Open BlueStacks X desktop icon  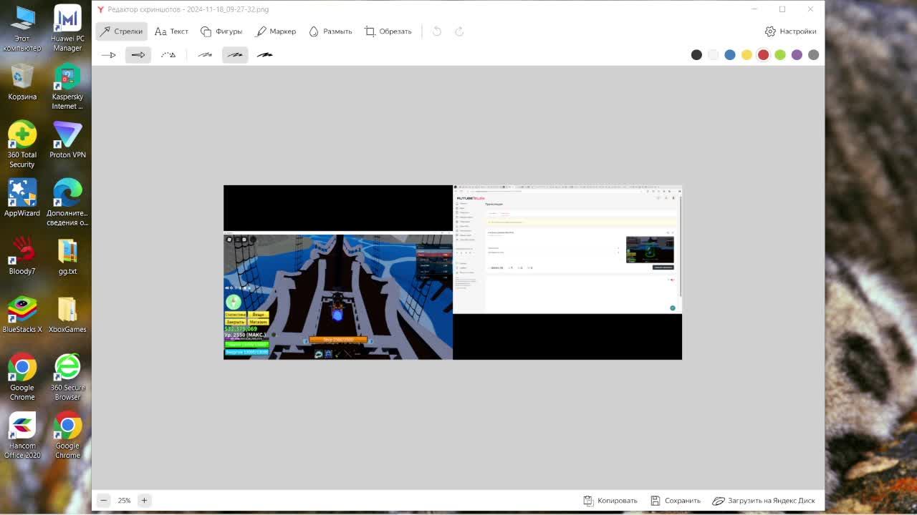(22, 315)
